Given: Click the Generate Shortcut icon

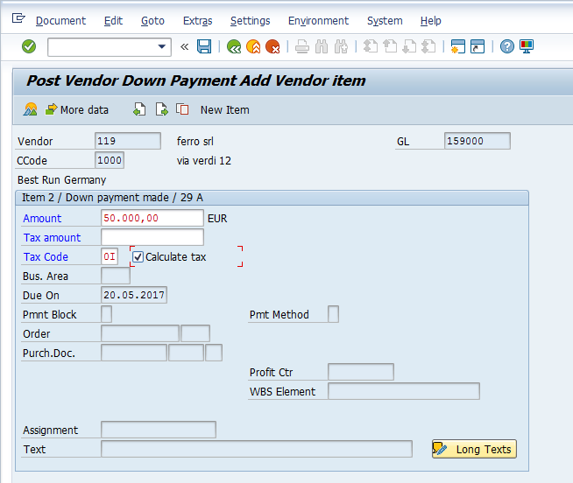Looking at the screenshot, I should tap(477, 46).
